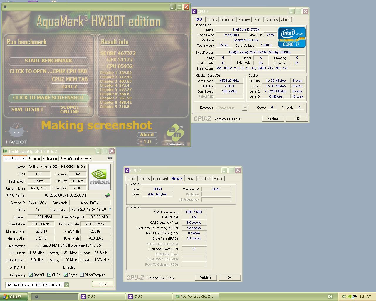This screenshot has width=376, height=301.
Task: Click SAVE RESULT in AquaMark
Action: coord(27,109)
